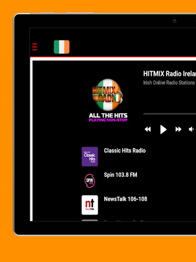Click the Irish Online Radio Stations subtitle
This screenshot has width=196, height=262.
pos(169,83)
